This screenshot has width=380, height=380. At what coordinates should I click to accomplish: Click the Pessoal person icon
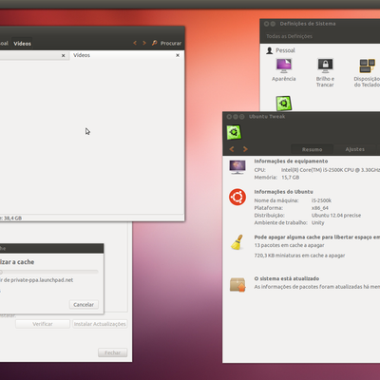point(270,50)
